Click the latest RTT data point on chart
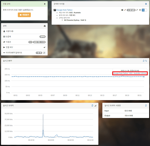The height and width of the screenshot is (146, 150). (x=144, y=77)
